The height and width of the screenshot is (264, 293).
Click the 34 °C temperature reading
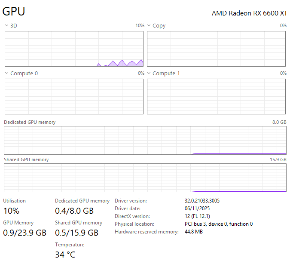point(65,255)
